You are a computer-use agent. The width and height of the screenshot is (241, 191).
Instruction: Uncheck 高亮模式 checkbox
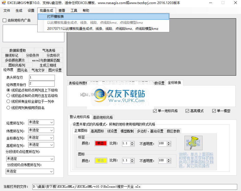coord(187,111)
